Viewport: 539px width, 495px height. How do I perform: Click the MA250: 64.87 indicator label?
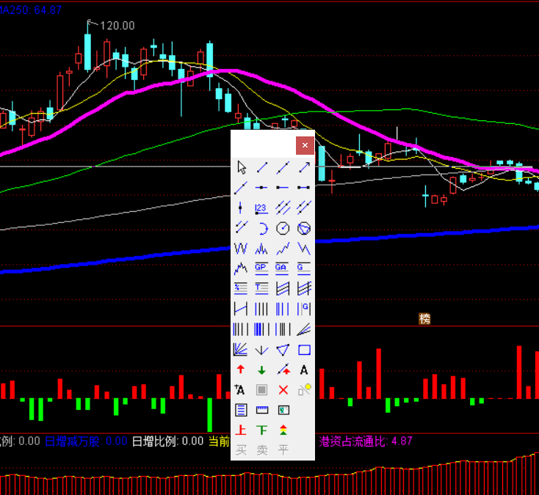[30, 10]
